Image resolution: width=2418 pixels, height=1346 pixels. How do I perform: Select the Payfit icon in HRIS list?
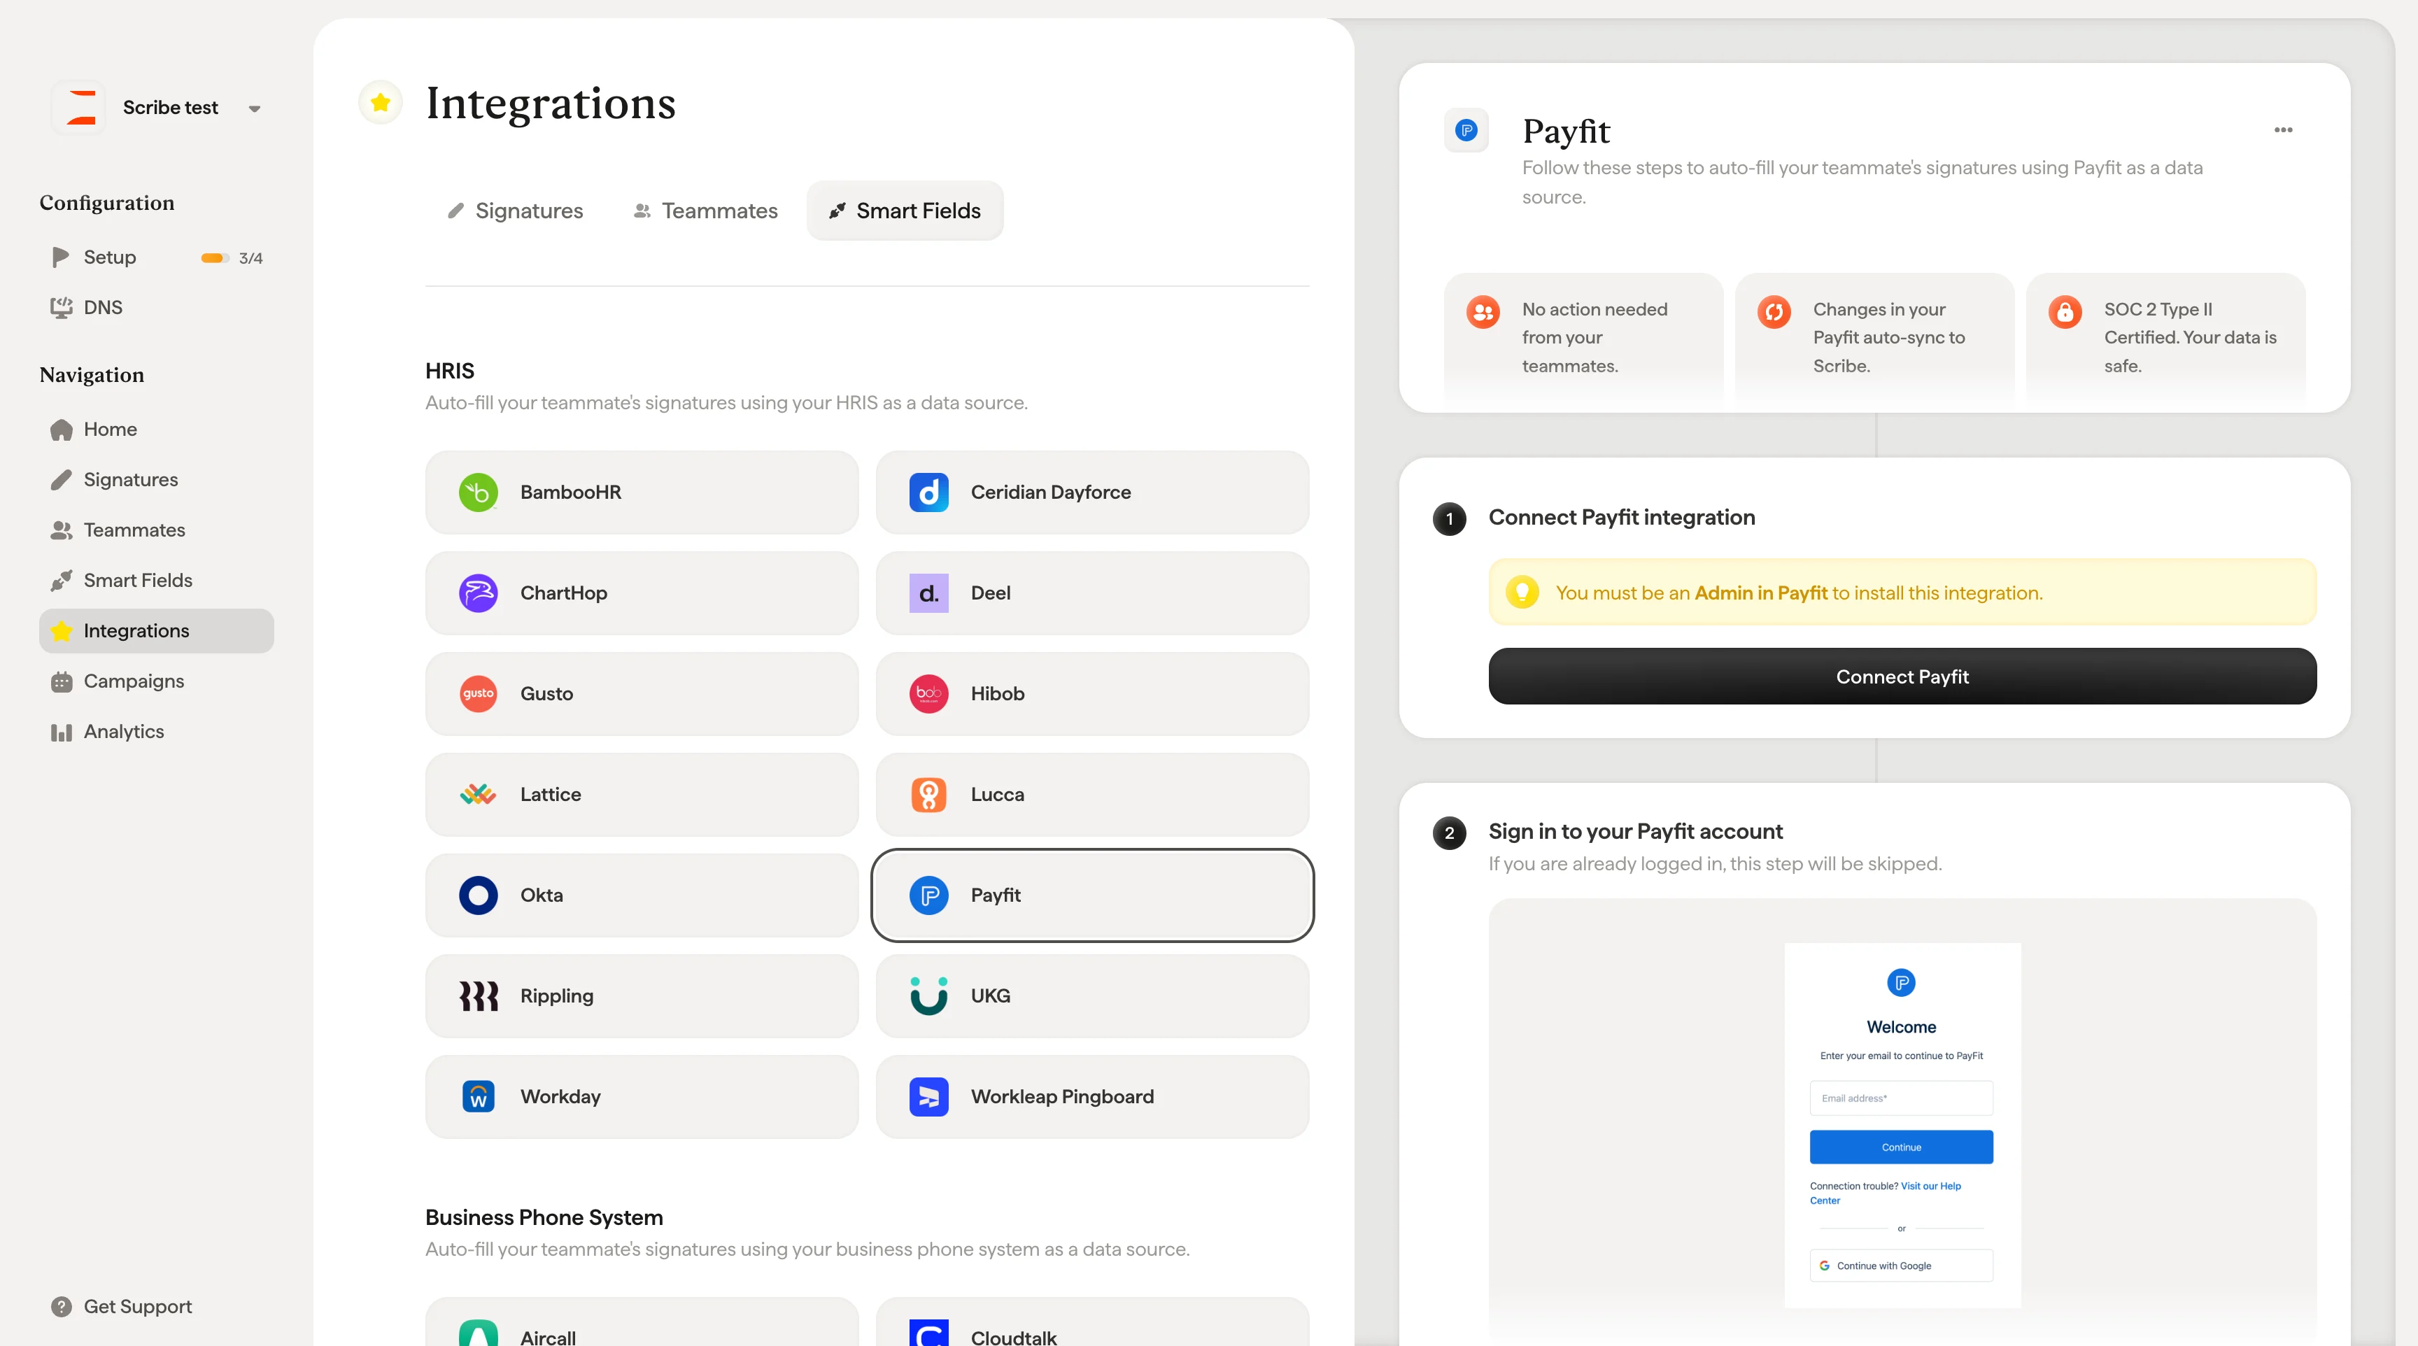click(928, 895)
